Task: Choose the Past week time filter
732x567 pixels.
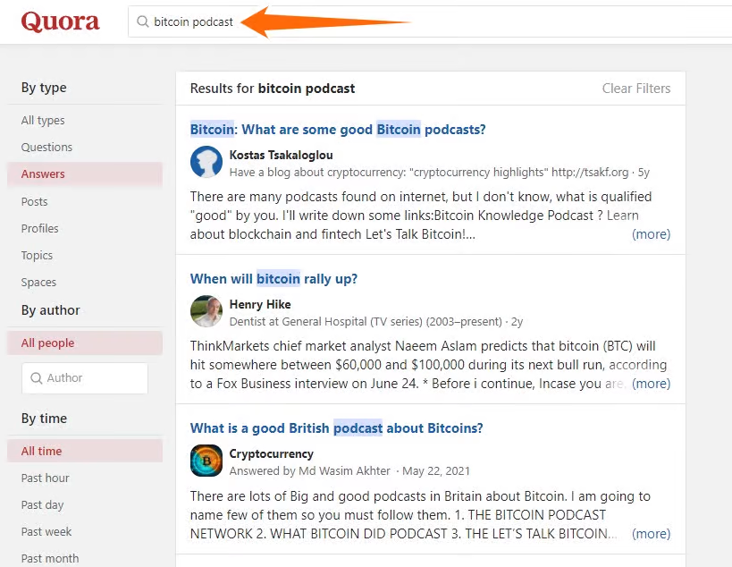Action: point(46,531)
